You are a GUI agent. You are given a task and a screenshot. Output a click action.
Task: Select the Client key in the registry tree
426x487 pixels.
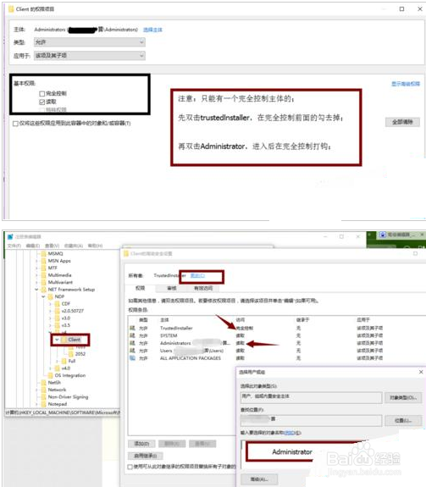(75, 340)
